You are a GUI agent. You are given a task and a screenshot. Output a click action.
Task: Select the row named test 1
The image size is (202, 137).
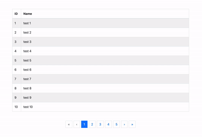coord(101,23)
